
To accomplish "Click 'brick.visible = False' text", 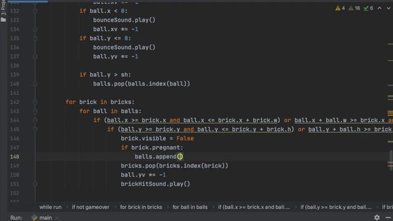I will coord(157,138).
